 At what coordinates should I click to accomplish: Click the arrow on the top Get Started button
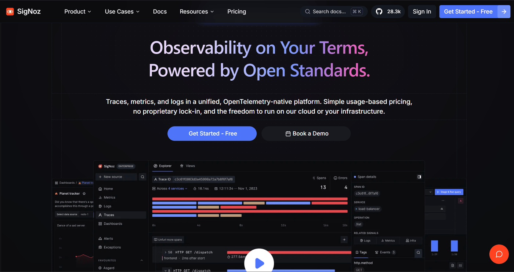click(x=504, y=12)
